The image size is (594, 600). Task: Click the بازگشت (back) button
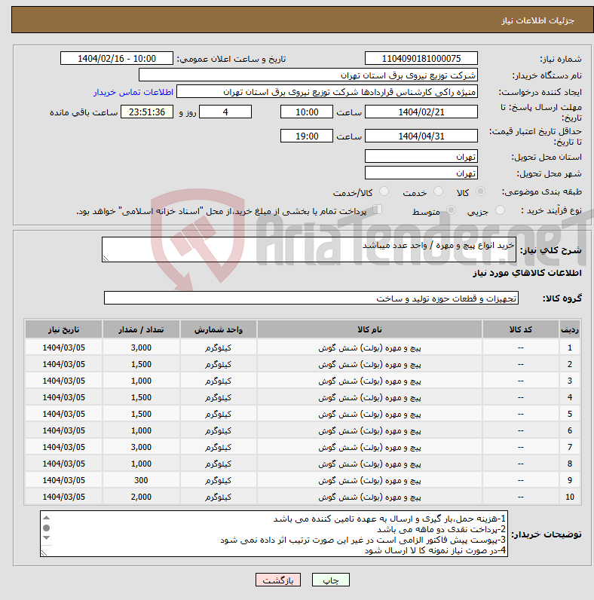278,580
